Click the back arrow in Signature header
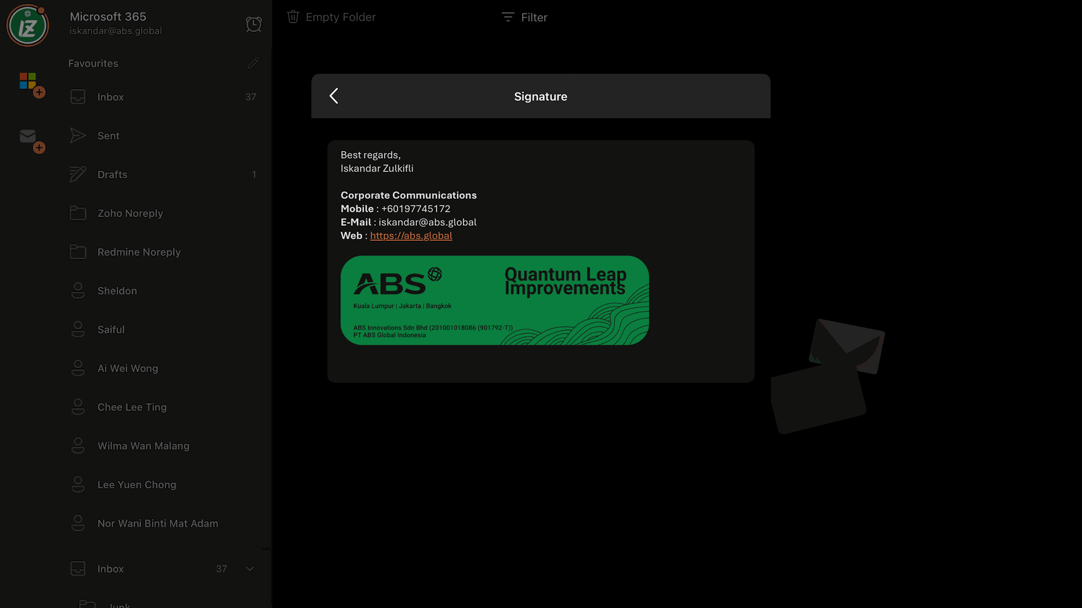Viewport: 1082px width, 608px height. (334, 96)
